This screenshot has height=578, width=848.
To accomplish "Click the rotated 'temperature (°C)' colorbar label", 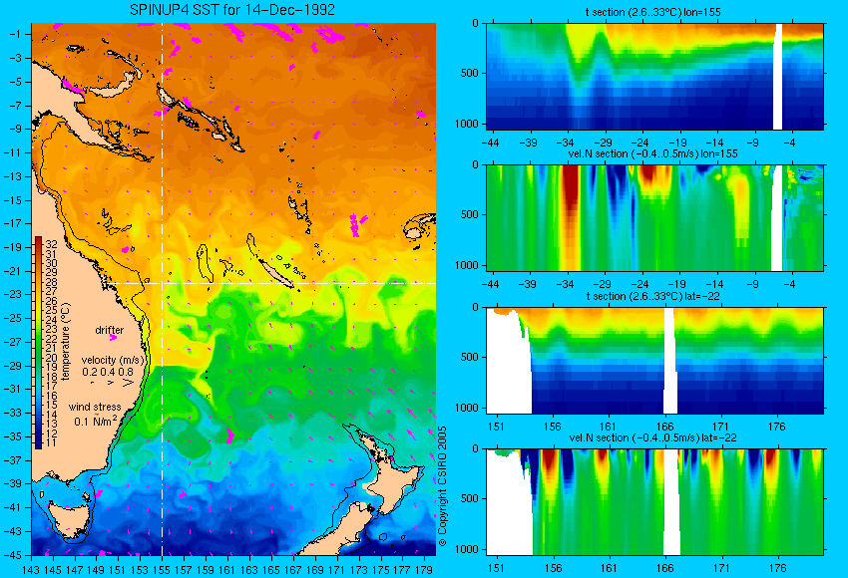I will click(x=66, y=342).
